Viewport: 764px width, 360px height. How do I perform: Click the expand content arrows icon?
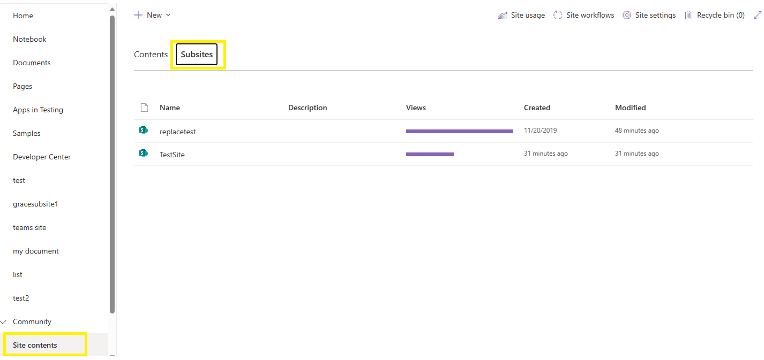point(757,15)
